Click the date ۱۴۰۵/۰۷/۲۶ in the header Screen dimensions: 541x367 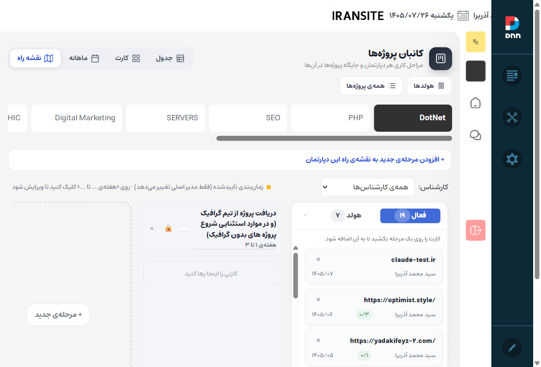[409, 16]
